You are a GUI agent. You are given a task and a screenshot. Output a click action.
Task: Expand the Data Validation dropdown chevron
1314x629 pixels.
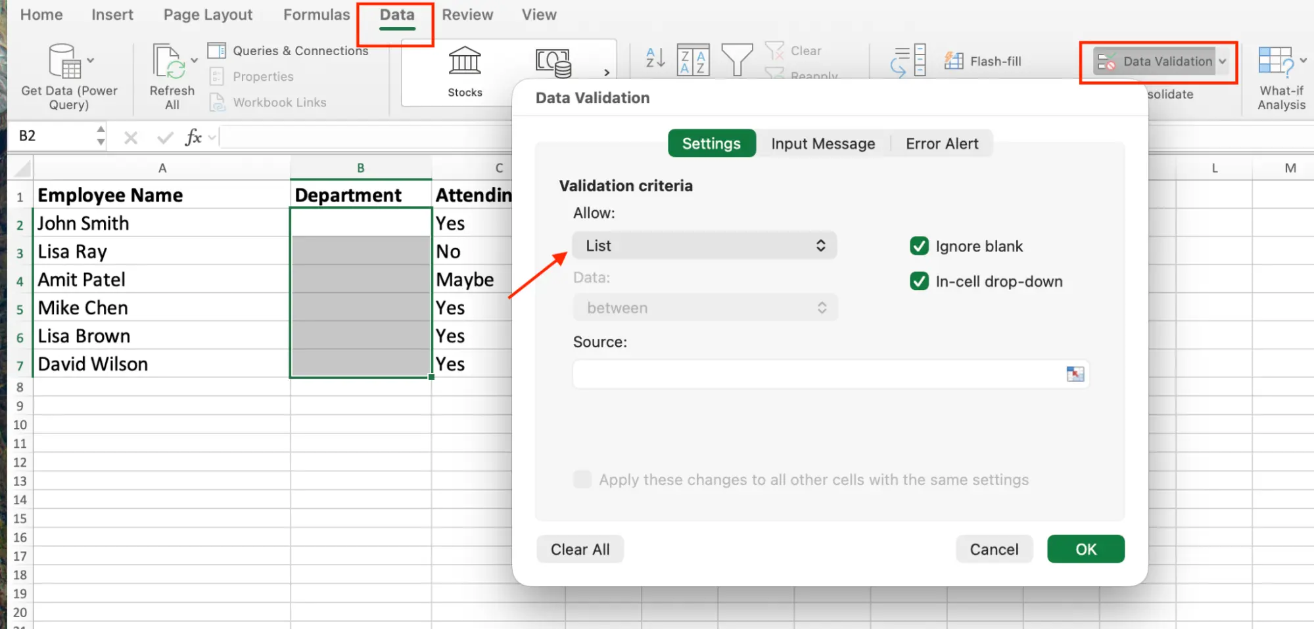(1224, 61)
